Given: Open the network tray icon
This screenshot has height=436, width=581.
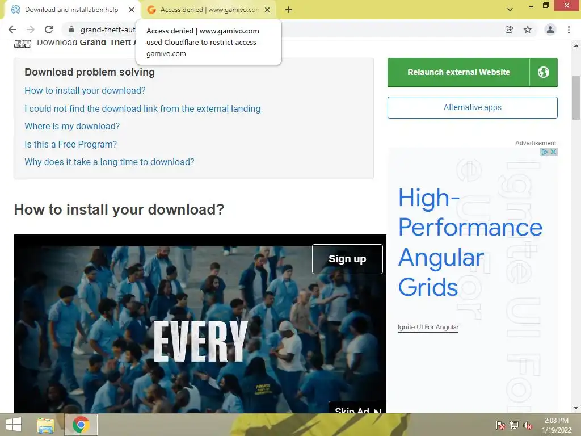Looking at the screenshot, I should point(514,425).
